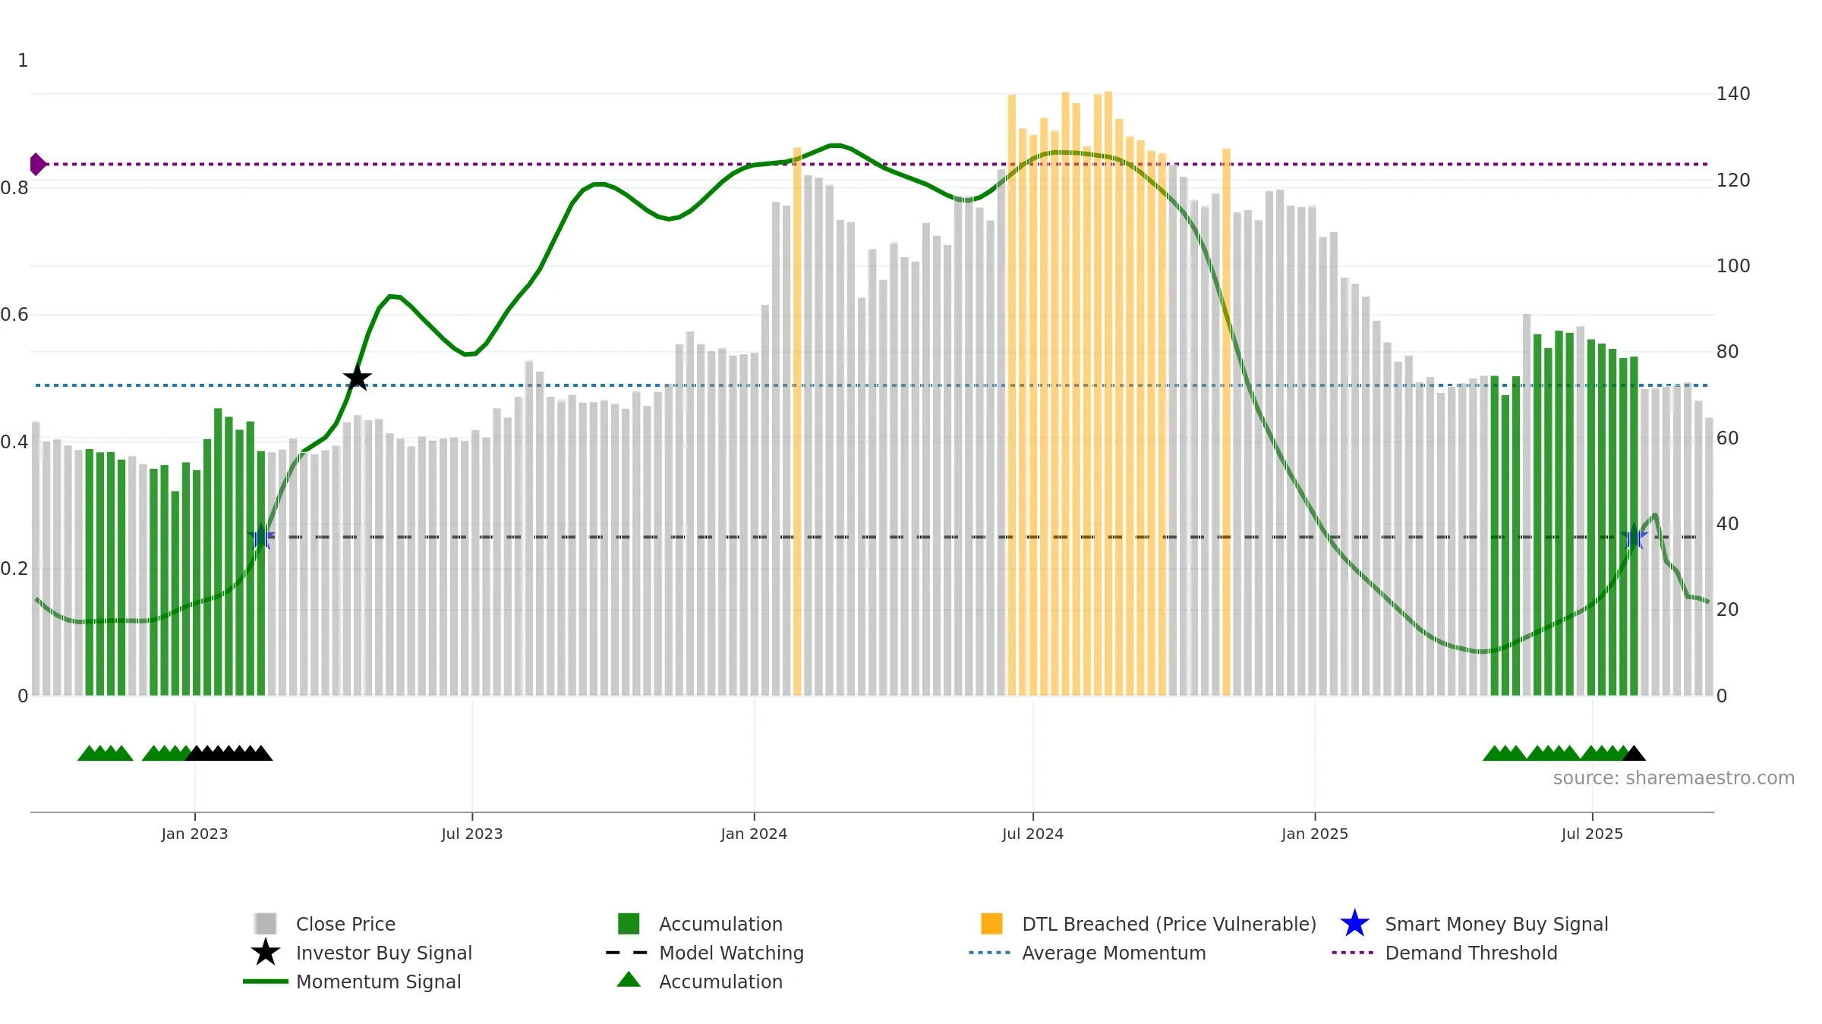This screenshot has height=1024, width=1822.
Task: Click the black accumulation triangle marker near Jul 2025
Action: pyautogui.click(x=1634, y=753)
